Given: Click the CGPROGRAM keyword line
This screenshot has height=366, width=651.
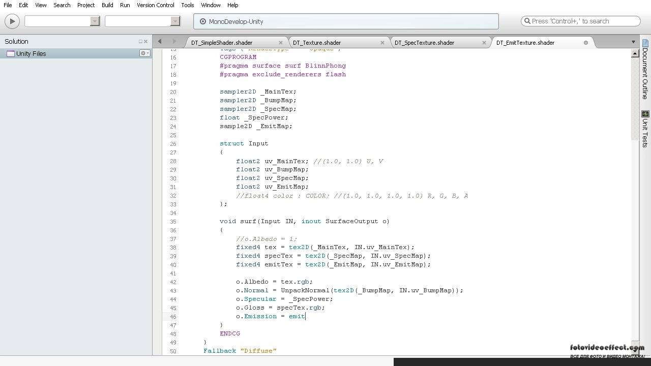Looking at the screenshot, I should tap(238, 57).
